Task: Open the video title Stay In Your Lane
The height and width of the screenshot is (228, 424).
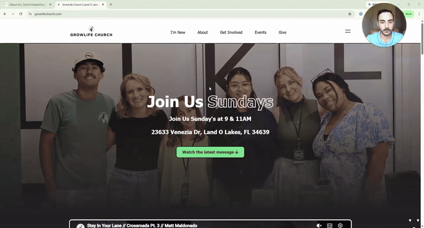Action: 142,226
